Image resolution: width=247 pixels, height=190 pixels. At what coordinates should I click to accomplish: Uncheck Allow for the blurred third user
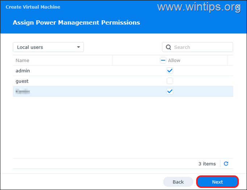[169, 91]
